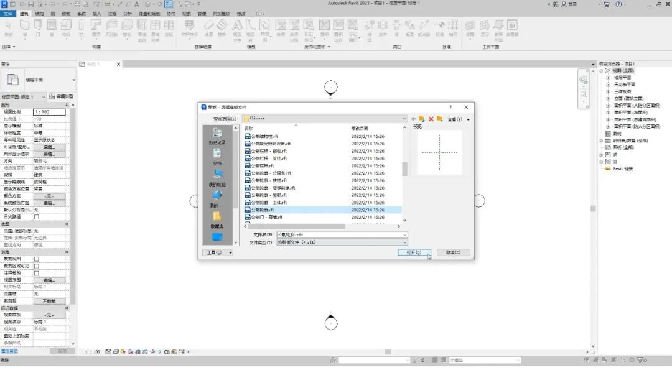Screen dimensions: 672x378
Task: Toggle the Crop Region Visible checkbox
Action: click(37, 266)
